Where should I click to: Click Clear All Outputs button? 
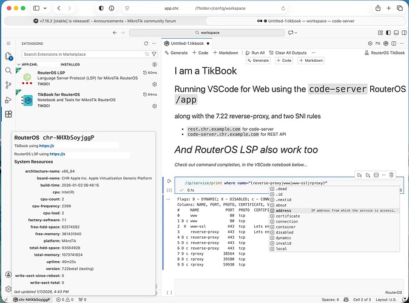click(288, 53)
